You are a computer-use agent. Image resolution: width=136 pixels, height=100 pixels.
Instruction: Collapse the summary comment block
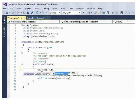[22, 53]
